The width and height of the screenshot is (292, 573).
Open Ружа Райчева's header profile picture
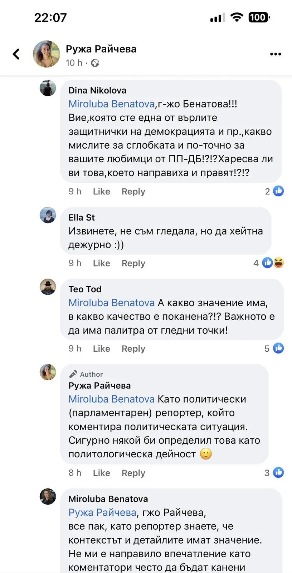point(47,54)
